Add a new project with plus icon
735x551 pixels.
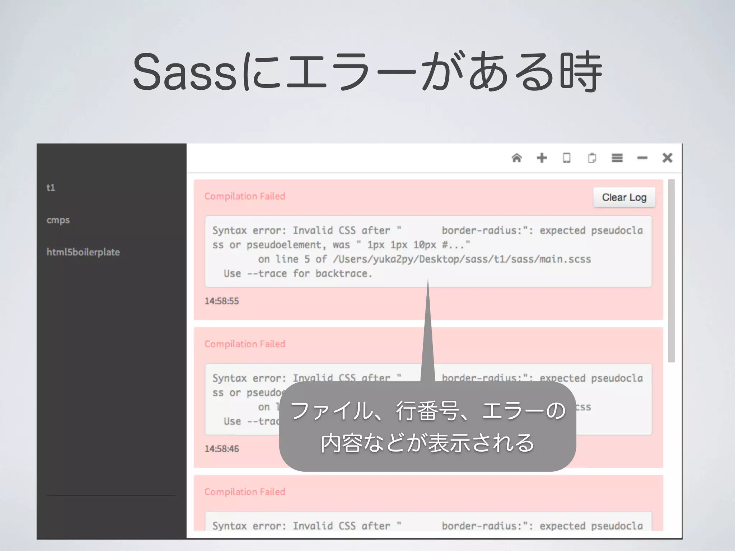click(x=542, y=158)
